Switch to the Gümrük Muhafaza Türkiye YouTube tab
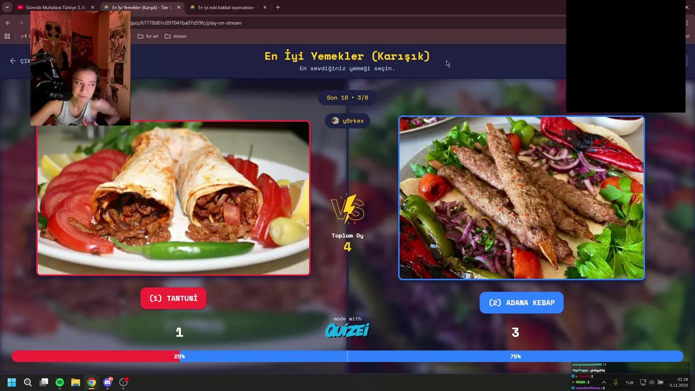The height and width of the screenshot is (391, 695). 56,8
